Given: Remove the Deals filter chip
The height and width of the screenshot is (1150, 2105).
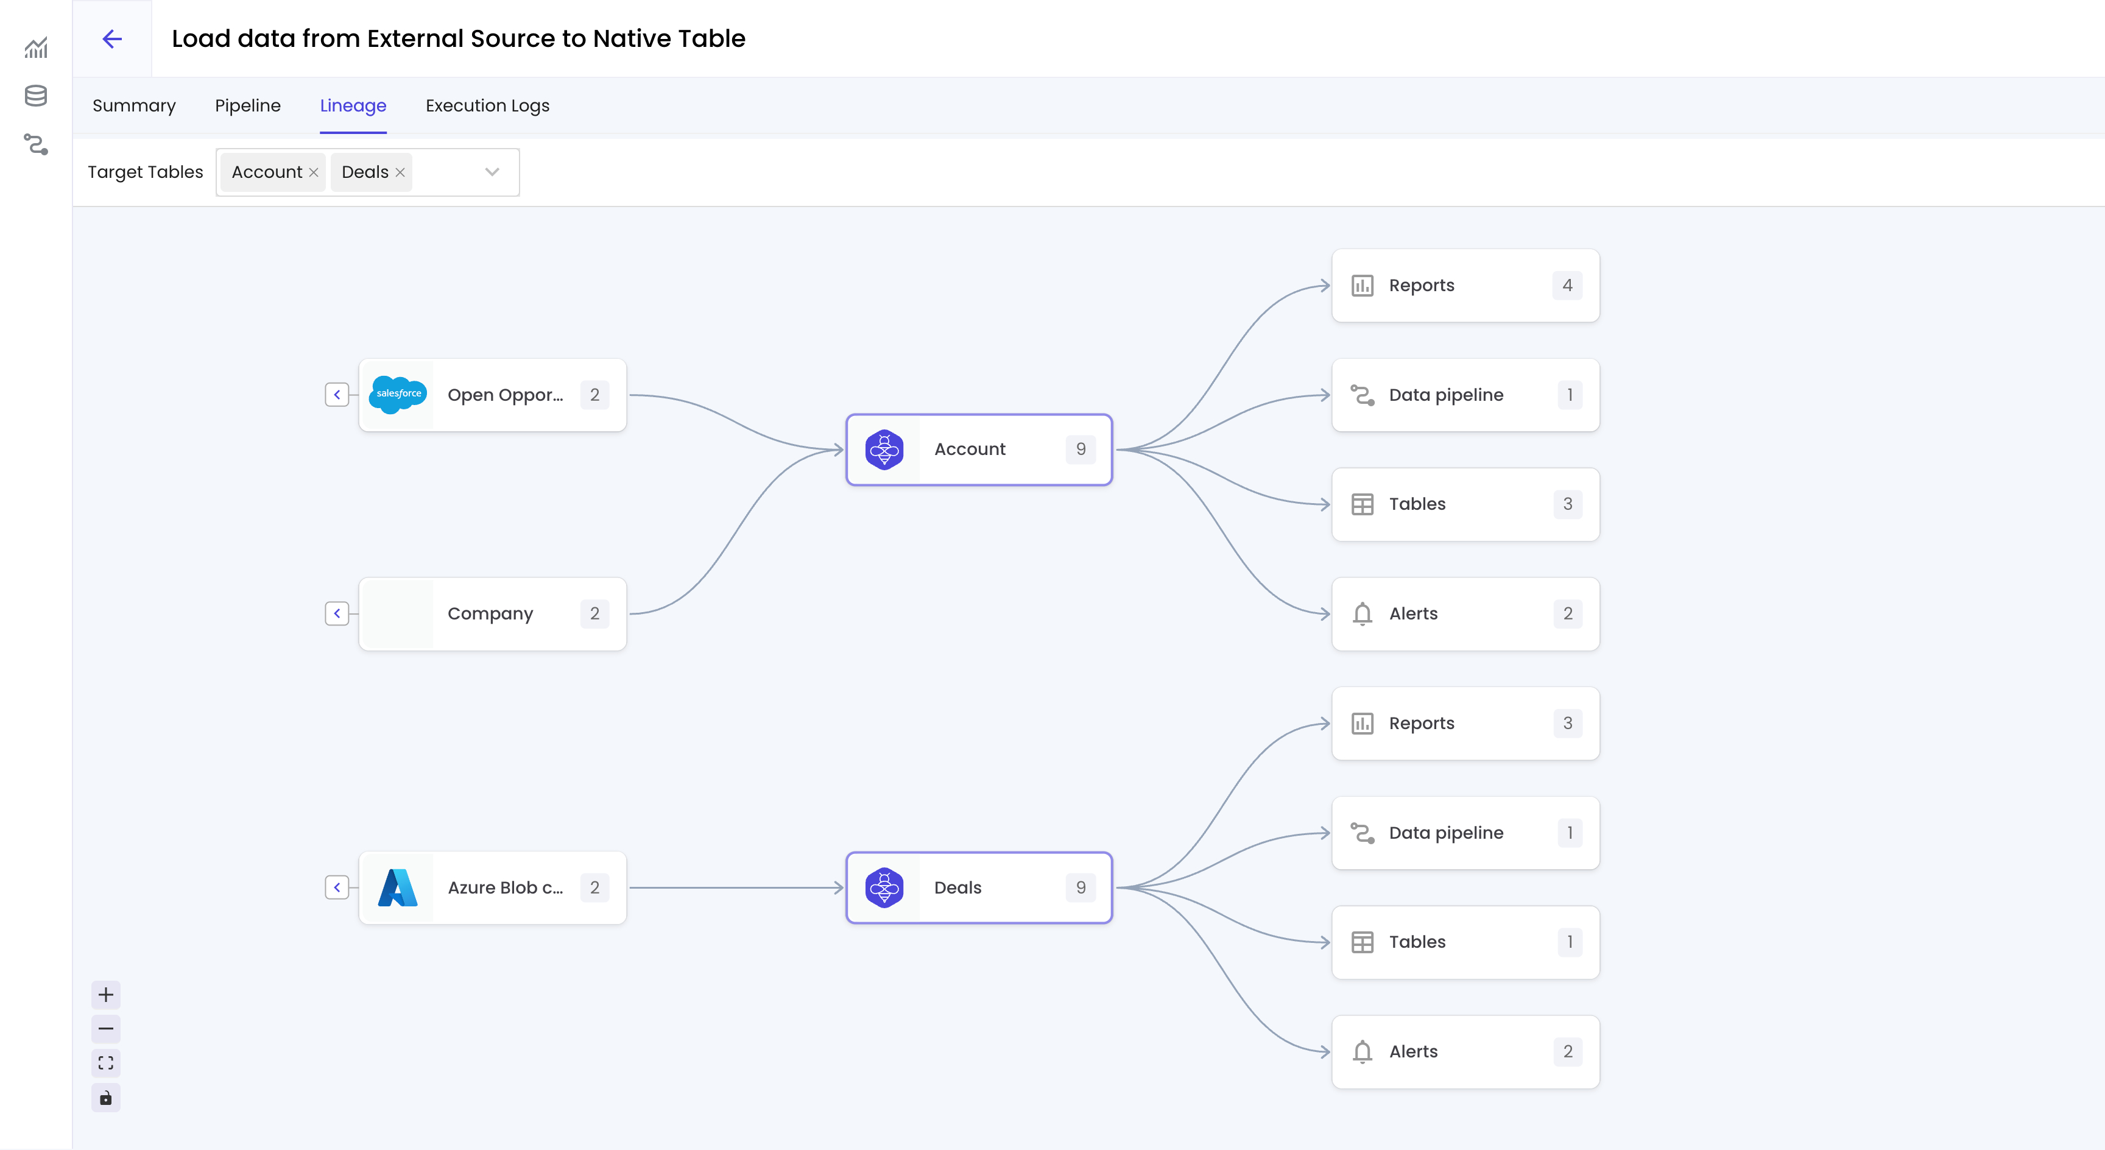Looking at the screenshot, I should click(400, 172).
